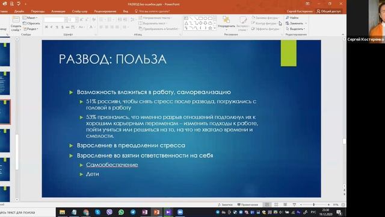Open Zoom from the taskbar

tap(180, 212)
